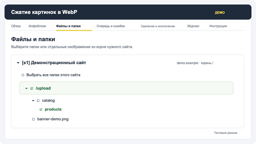The image size is (256, 144).
Task: Click the banner-demo.png file name
Action: [x=53, y=119]
